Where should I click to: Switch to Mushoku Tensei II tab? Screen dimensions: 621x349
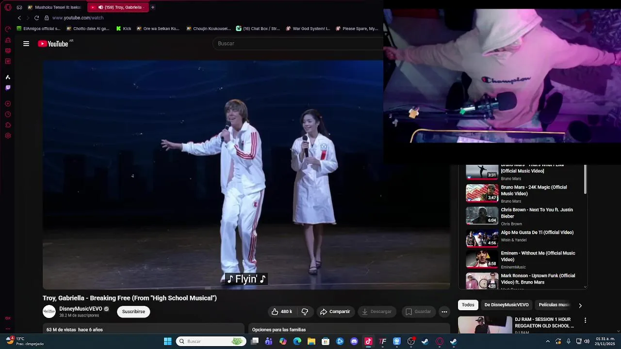[x=55, y=7]
